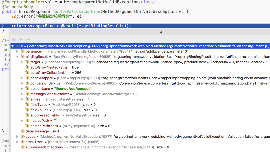Click field icon next to 'fieldTypes'
Image resolution: width=270 pixels, height=152 pixels.
tap(27, 105)
